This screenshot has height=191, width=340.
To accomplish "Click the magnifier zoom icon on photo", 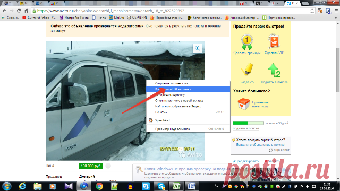I will [x=197, y=48].
